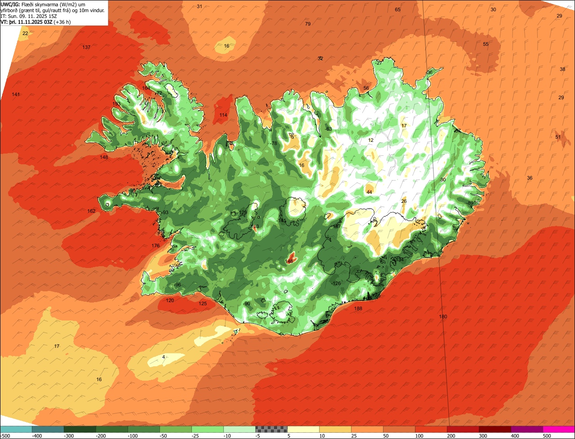Select the darkest green -300 to -200 swatch

tap(80, 429)
